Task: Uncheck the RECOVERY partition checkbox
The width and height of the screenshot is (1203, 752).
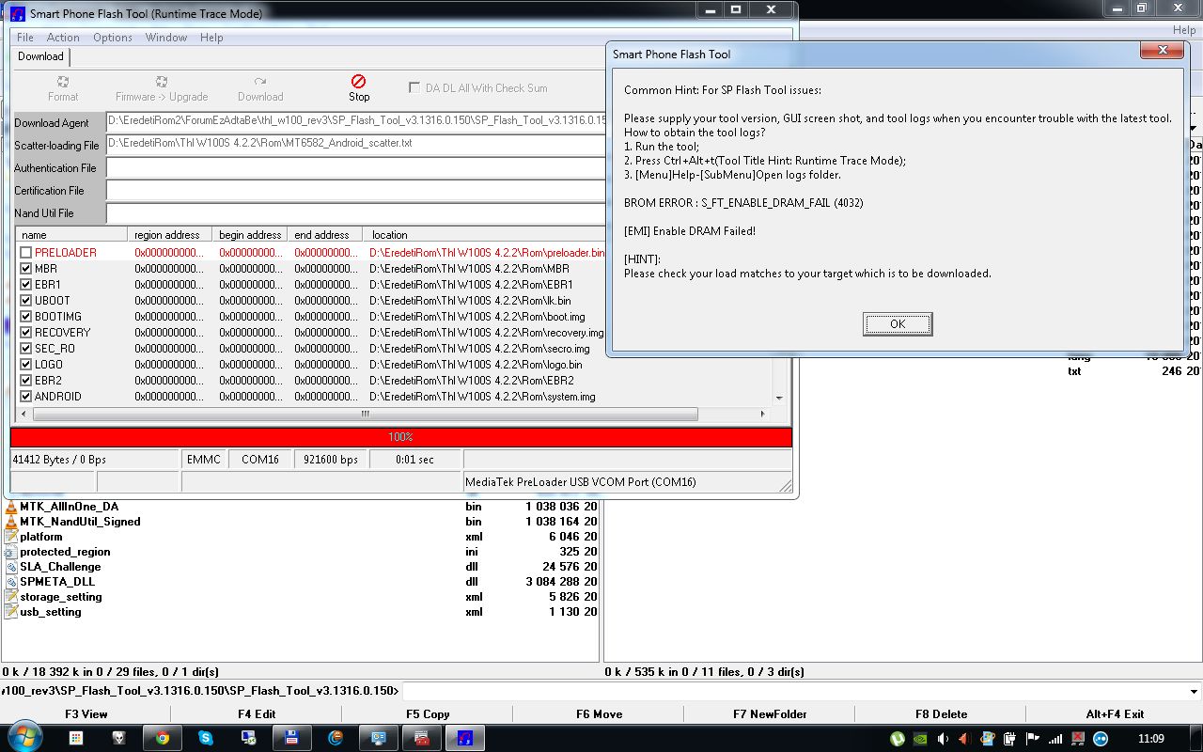Action: 26,333
